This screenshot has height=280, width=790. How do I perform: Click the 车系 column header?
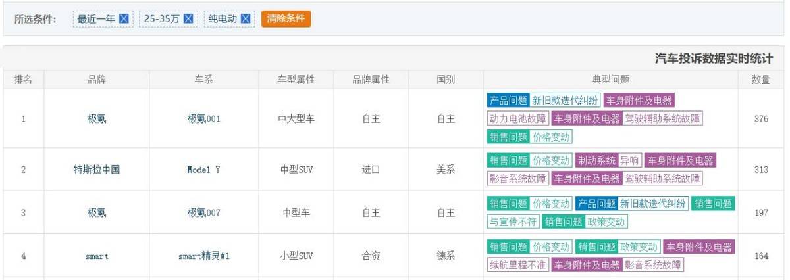point(204,80)
